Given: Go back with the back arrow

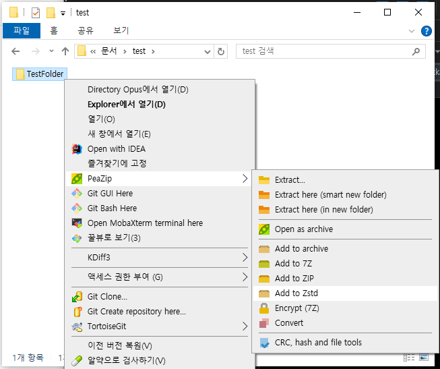Looking at the screenshot, I should (x=15, y=51).
